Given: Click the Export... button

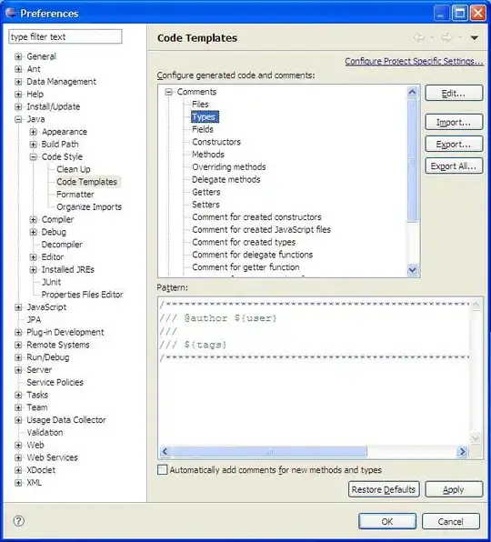Looking at the screenshot, I should (x=454, y=144).
